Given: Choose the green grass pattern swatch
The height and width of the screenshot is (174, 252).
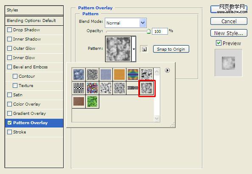Looking at the screenshot, I should (x=92, y=101).
